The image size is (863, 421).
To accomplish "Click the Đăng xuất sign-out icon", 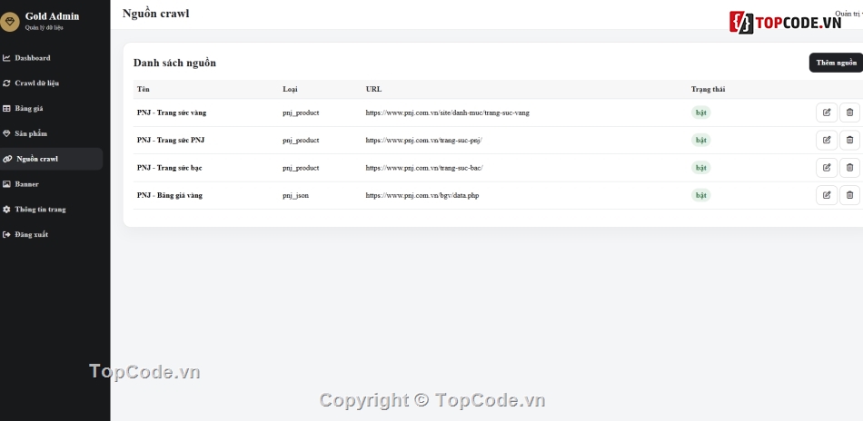I will tap(6, 235).
